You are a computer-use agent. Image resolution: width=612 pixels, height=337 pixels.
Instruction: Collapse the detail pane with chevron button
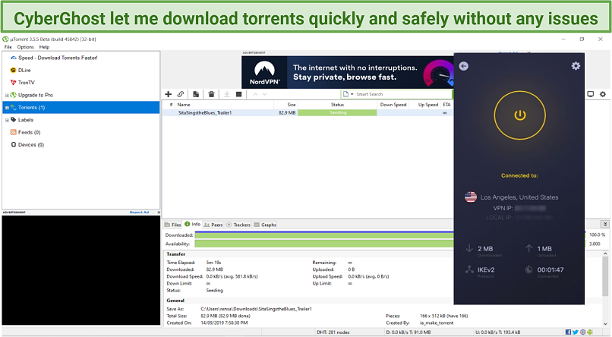coord(605,224)
